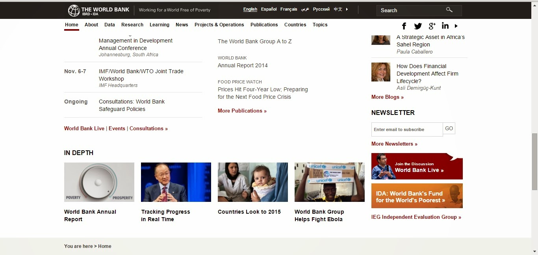This screenshot has height=255, width=538.
Task: Open the Research menu
Action: coord(132,25)
